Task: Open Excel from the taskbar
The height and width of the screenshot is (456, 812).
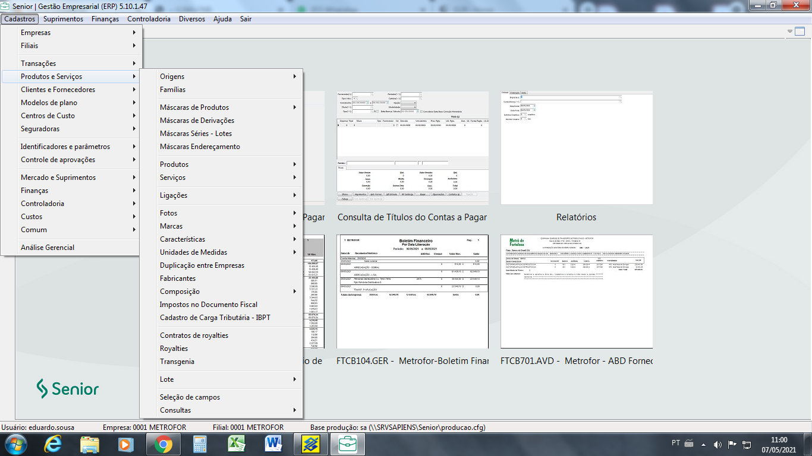Action: click(x=237, y=443)
